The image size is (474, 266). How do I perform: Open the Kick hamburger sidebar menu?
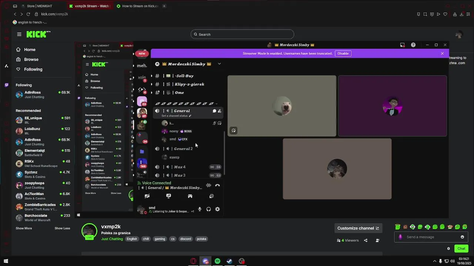[19, 34]
